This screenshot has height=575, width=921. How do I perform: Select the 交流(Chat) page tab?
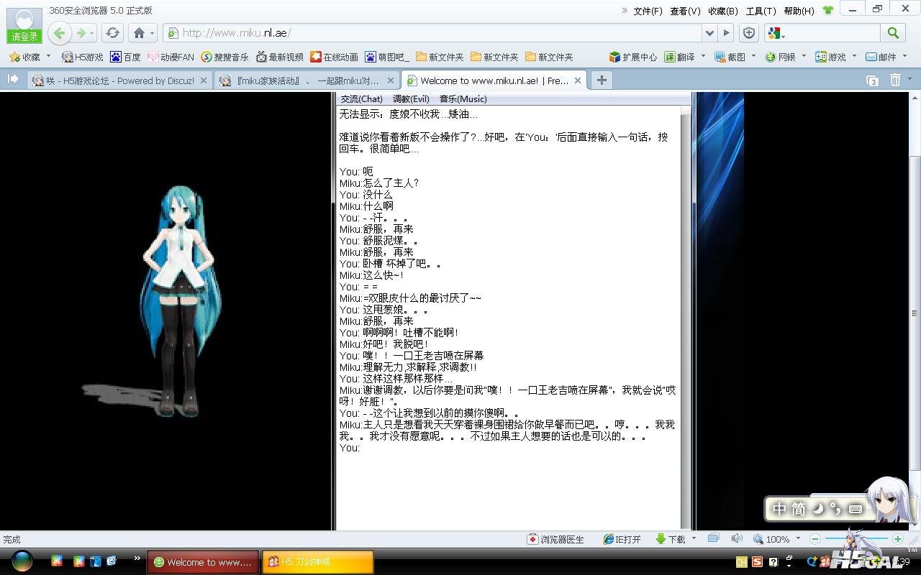[362, 99]
